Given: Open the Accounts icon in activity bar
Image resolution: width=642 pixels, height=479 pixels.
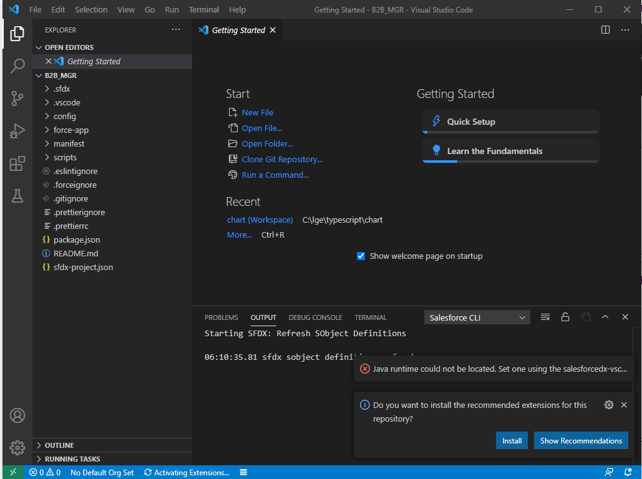Looking at the screenshot, I should tap(17, 415).
